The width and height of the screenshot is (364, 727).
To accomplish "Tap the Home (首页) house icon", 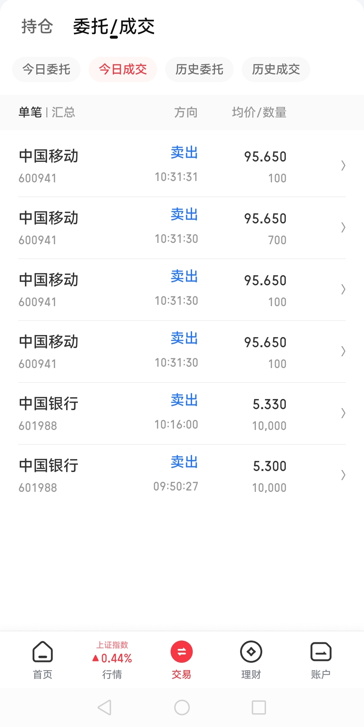I will click(43, 652).
